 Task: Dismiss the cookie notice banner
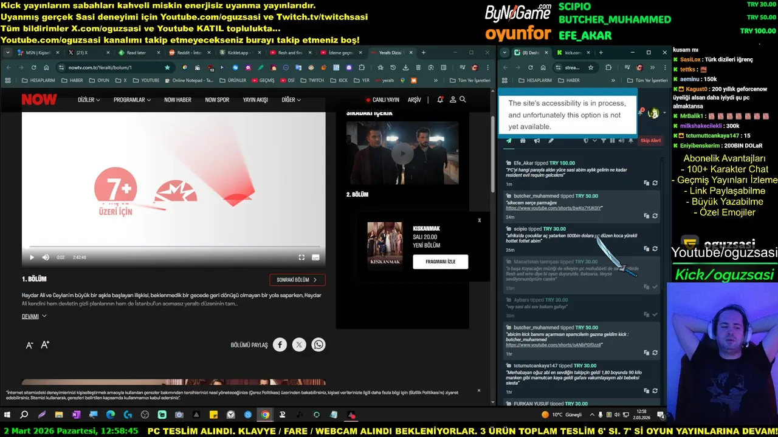479,390
